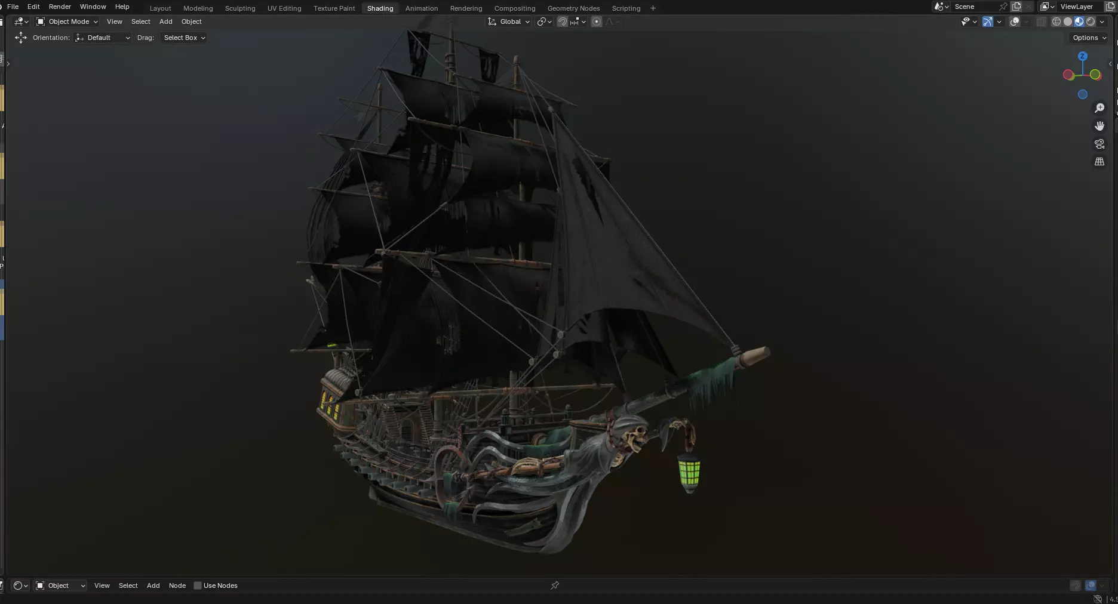The image size is (1118, 604).
Task: Switch to wireframe viewport shading
Action: point(1056,21)
